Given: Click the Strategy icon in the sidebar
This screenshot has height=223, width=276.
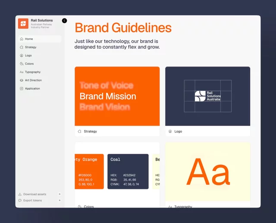Looking at the screenshot, I should (22, 47).
